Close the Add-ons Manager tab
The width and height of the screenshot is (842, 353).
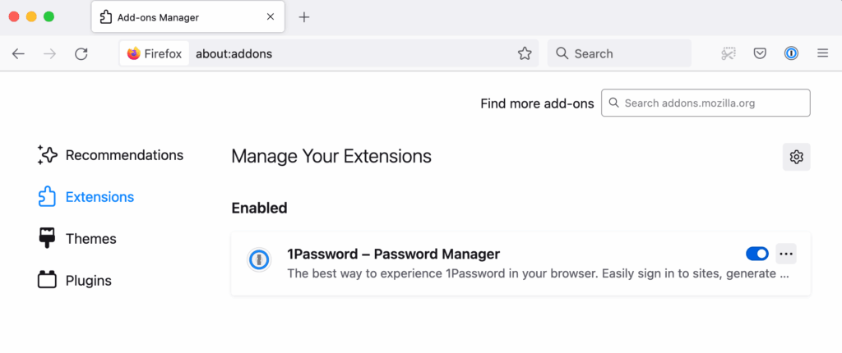271,17
